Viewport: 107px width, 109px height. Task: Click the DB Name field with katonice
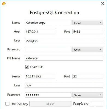click(64, 58)
